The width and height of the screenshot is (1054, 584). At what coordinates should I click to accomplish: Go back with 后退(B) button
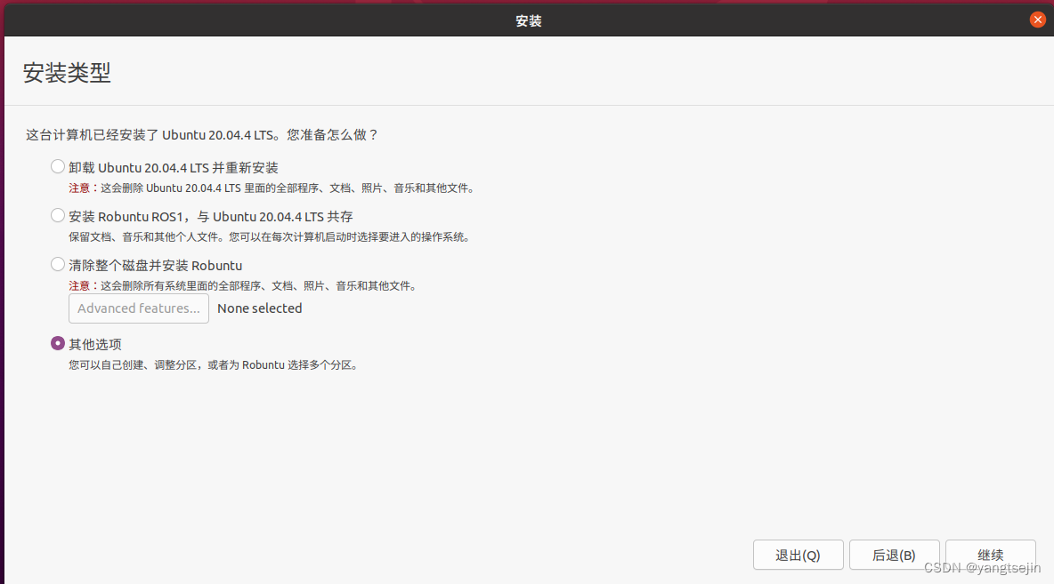(894, 556)
